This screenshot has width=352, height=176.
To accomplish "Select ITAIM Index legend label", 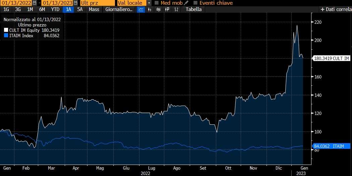I will pyautogui.click(x=21, y=36).
